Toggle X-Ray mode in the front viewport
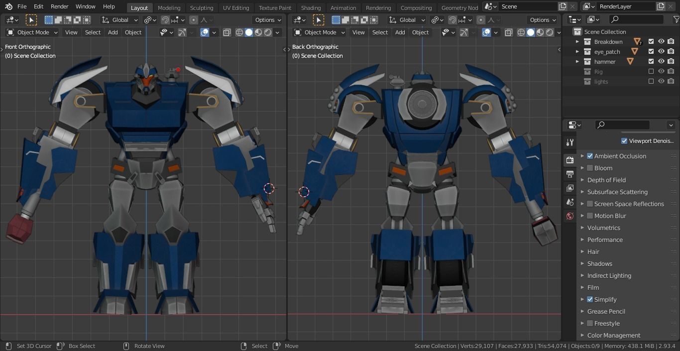Screen dimensions: 680x351 (227, 32)
